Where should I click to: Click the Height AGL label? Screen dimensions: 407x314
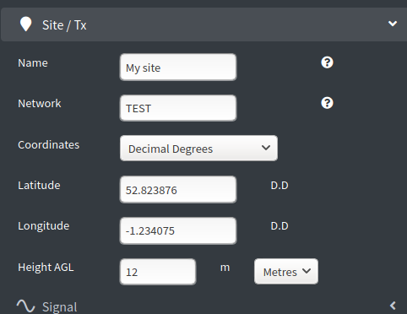46,267
